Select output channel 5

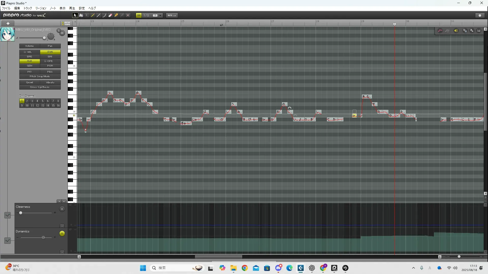pyautogui.click(x=43, y=101)
